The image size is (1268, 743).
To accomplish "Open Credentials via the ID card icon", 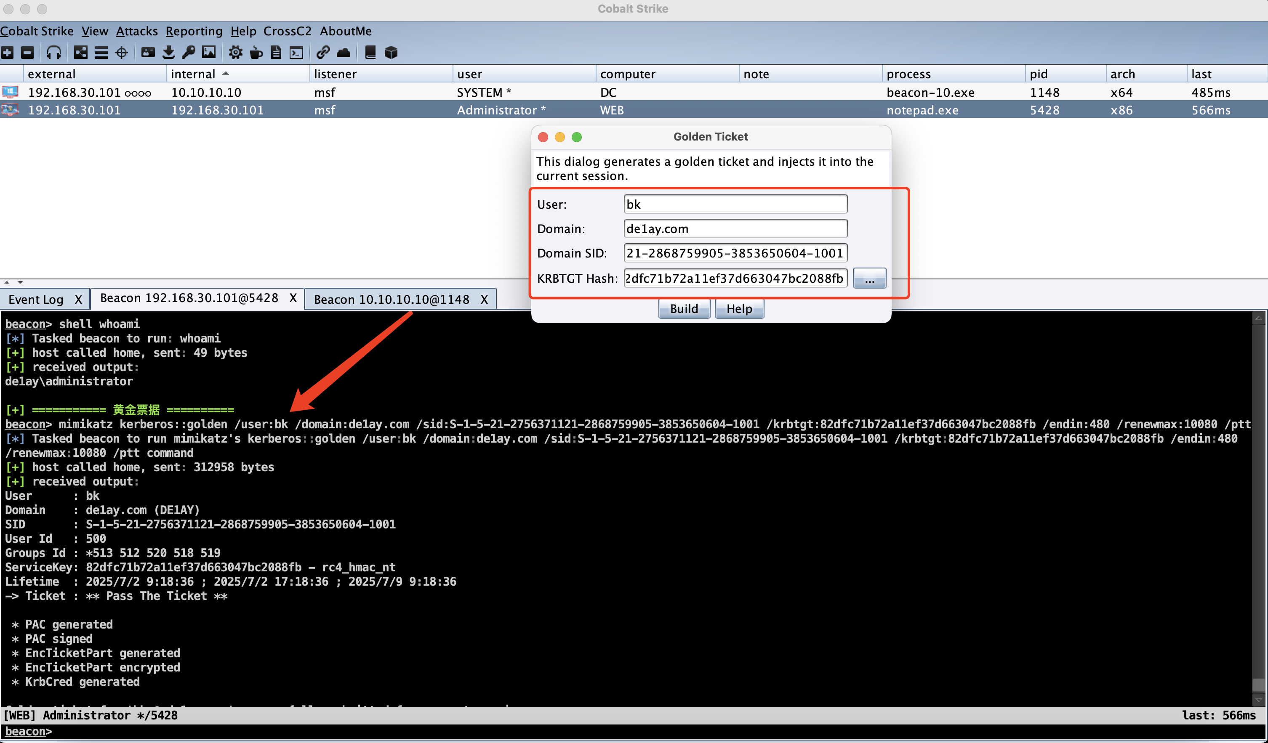I will coord(148,52).
